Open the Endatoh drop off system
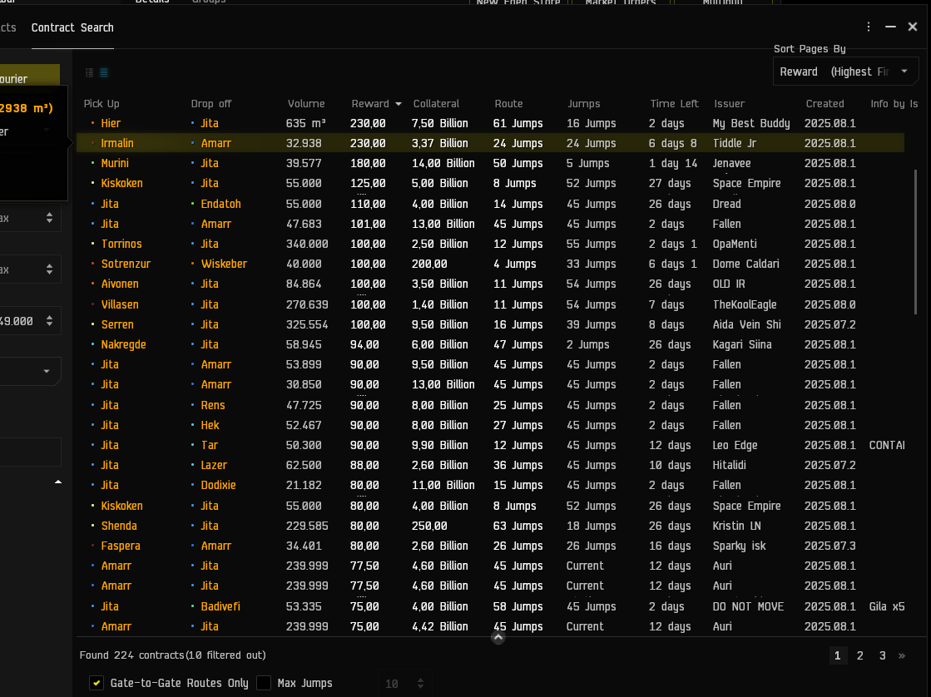Viewport: 931px width, 697px height. [x=220, y=204]
